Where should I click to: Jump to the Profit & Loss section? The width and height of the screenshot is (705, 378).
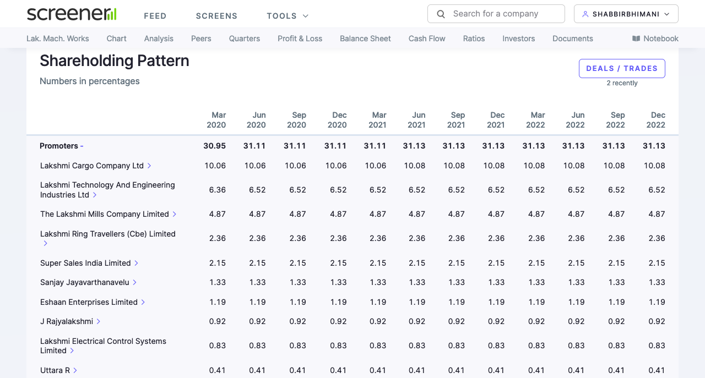click(x=300, y=39)
